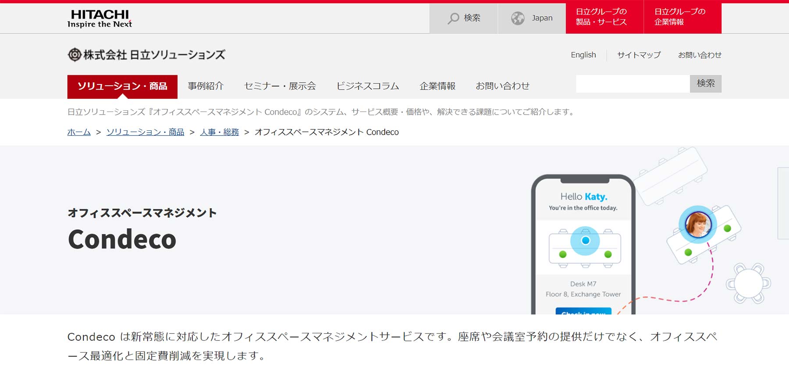Screen dimensions: 789x378
Task: Select the 事例紹介 navigation tab
Action: [206, 86]
